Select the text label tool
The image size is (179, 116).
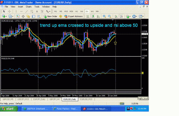[42, 11]
